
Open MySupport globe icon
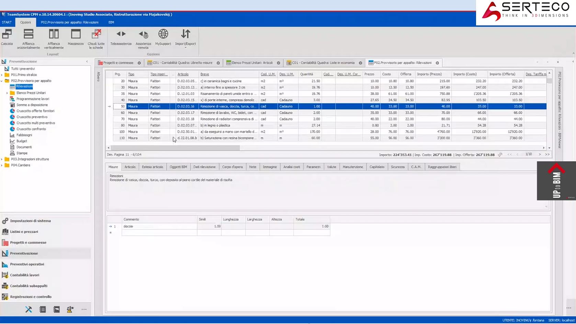point(163,37)
